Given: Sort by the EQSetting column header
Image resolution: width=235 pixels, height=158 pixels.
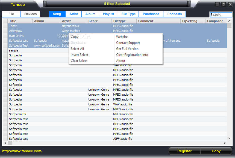Looking at the screenshot, I should 193,21.
